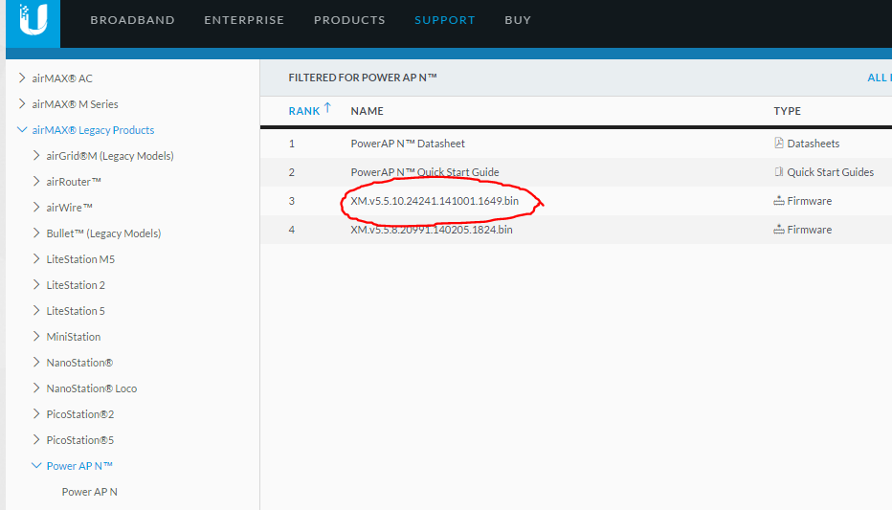
Task: Open the Buy menu
Action: 518,20
